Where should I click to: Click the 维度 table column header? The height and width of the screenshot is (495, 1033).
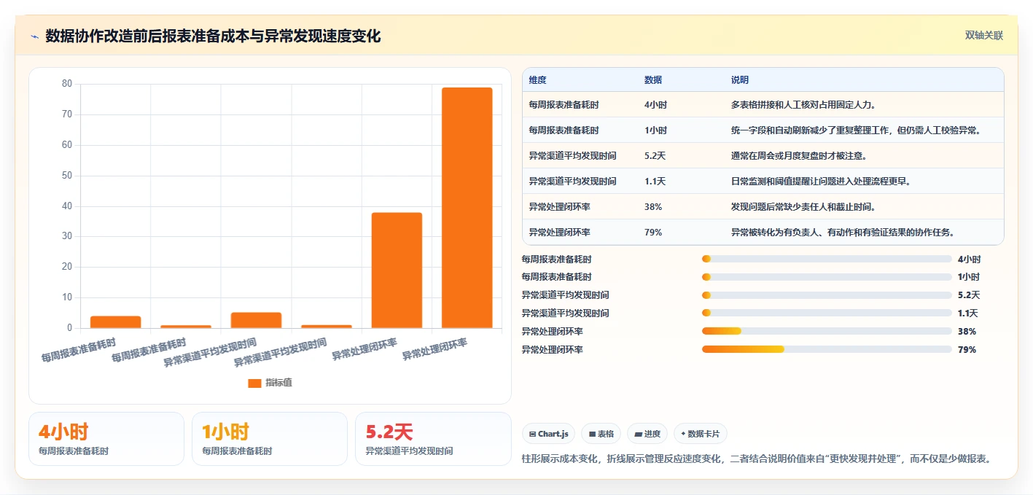pyautogui.click(x=538, y=80)
